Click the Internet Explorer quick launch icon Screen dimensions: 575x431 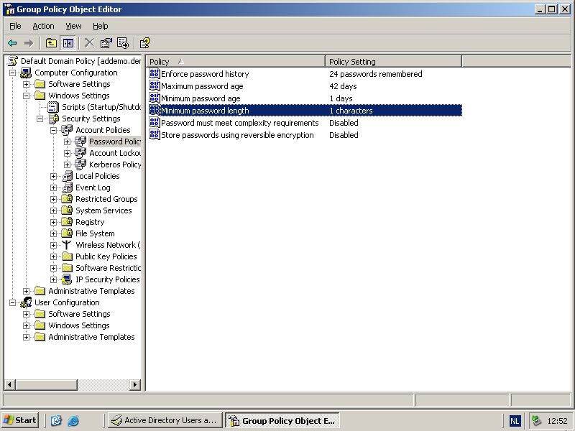(73, 421)
